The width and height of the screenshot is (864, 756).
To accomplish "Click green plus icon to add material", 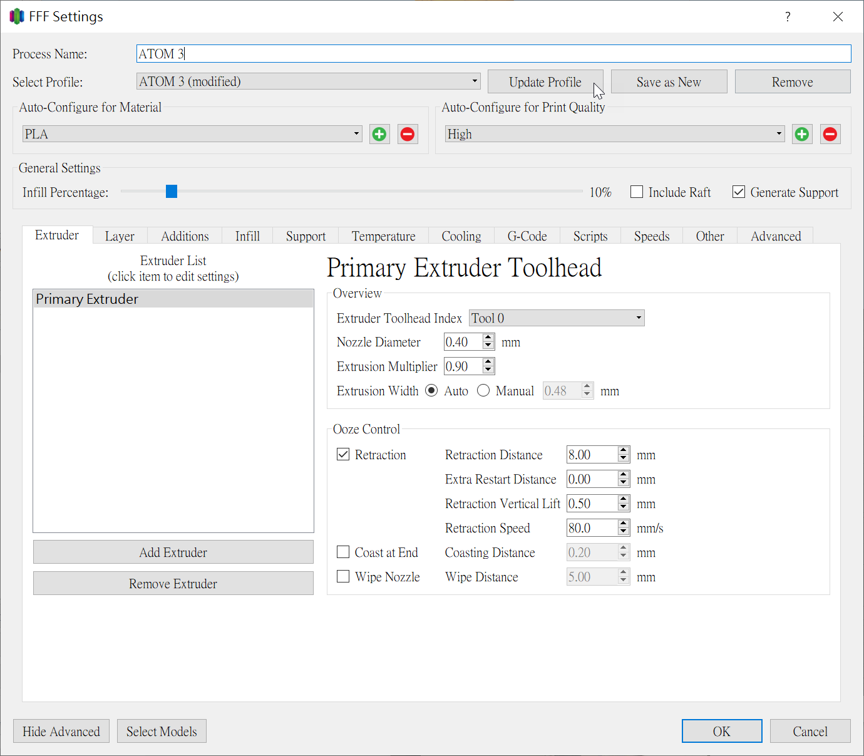I will 379,134.
